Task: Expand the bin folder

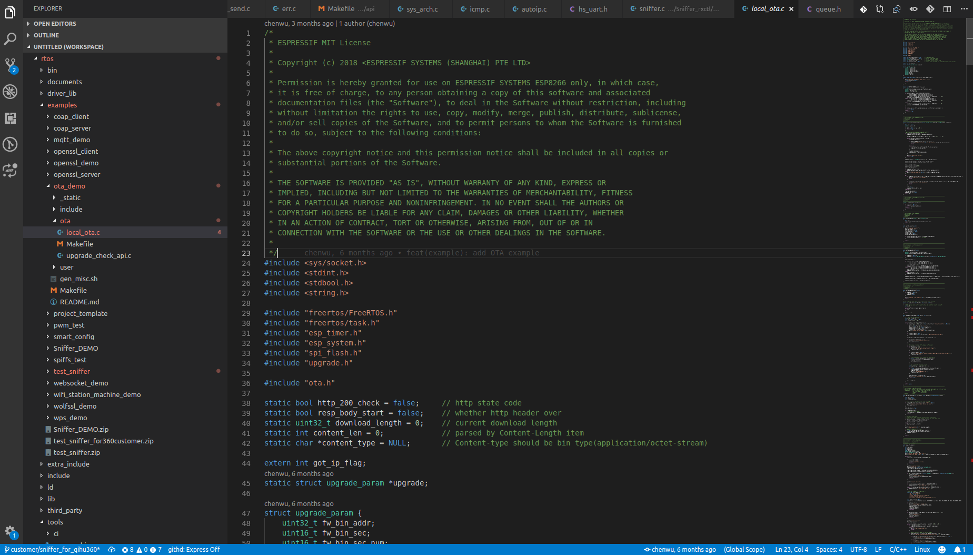Action: point(125,70)
